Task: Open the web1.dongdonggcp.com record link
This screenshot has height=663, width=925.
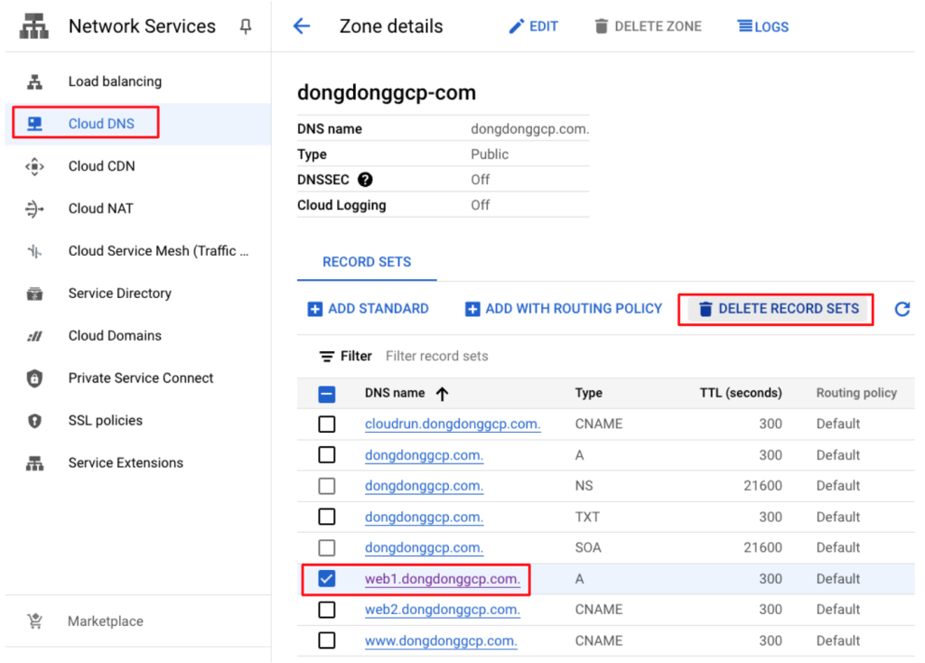Action: tap(443, 579)
